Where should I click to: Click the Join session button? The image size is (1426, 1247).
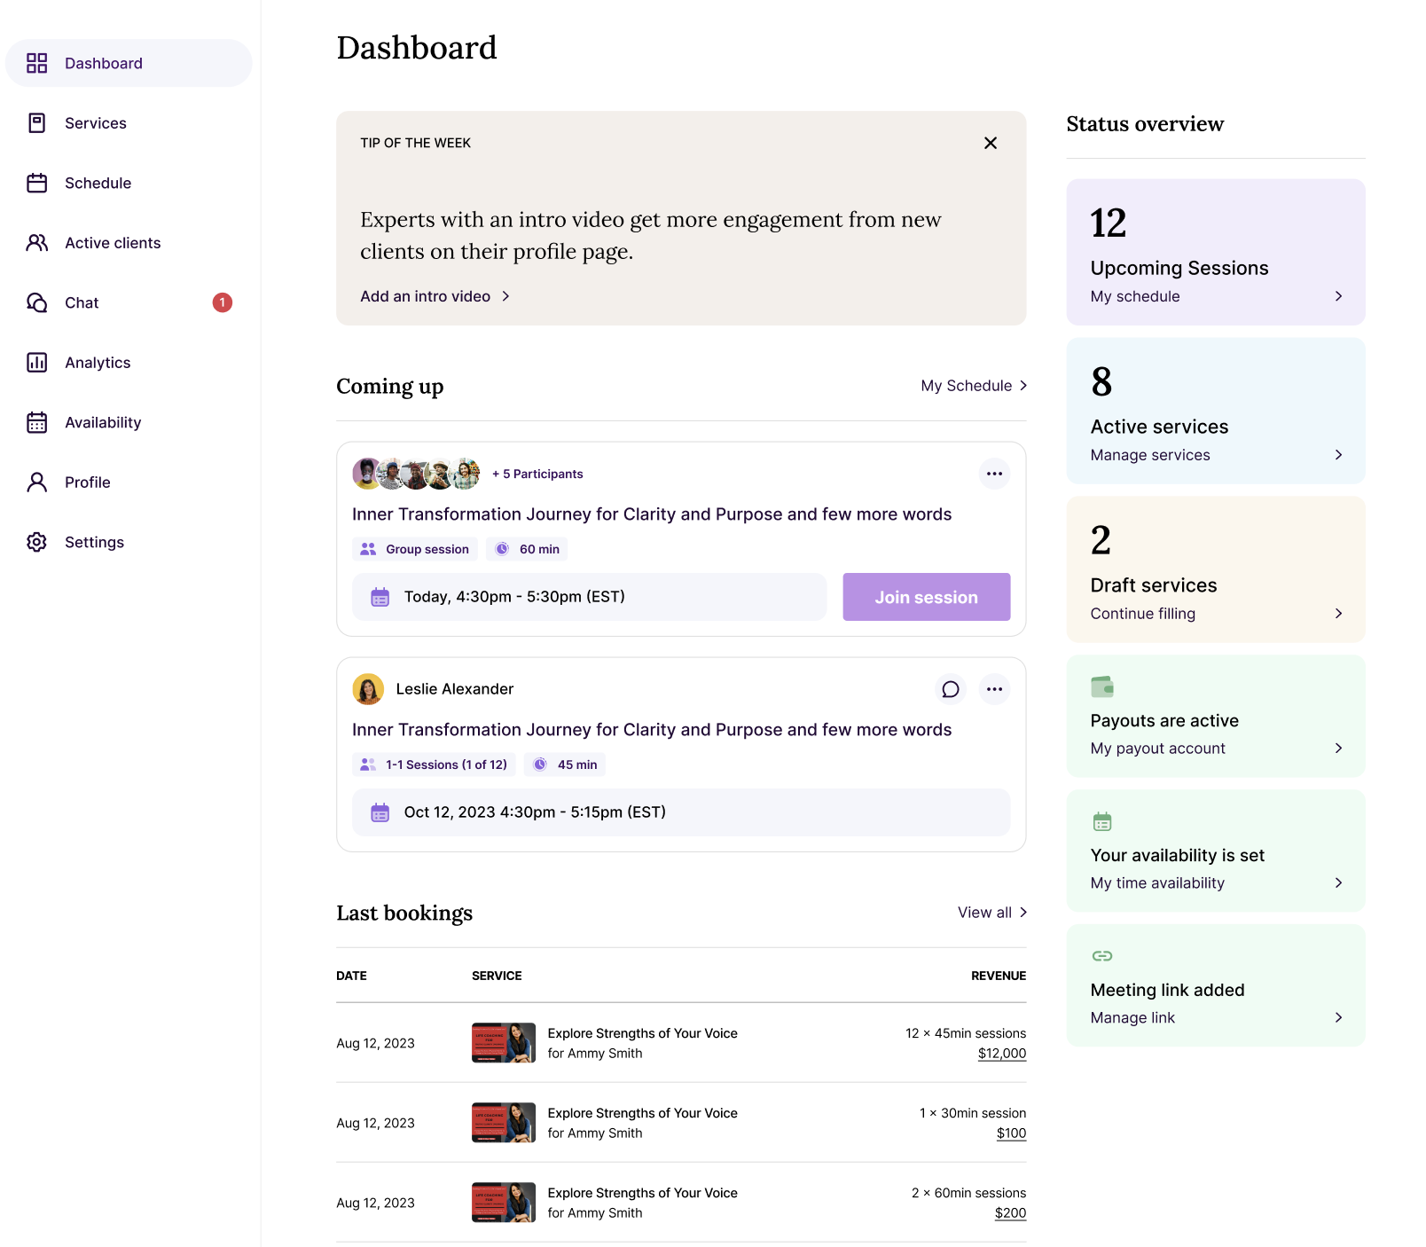tap(926, 597)
